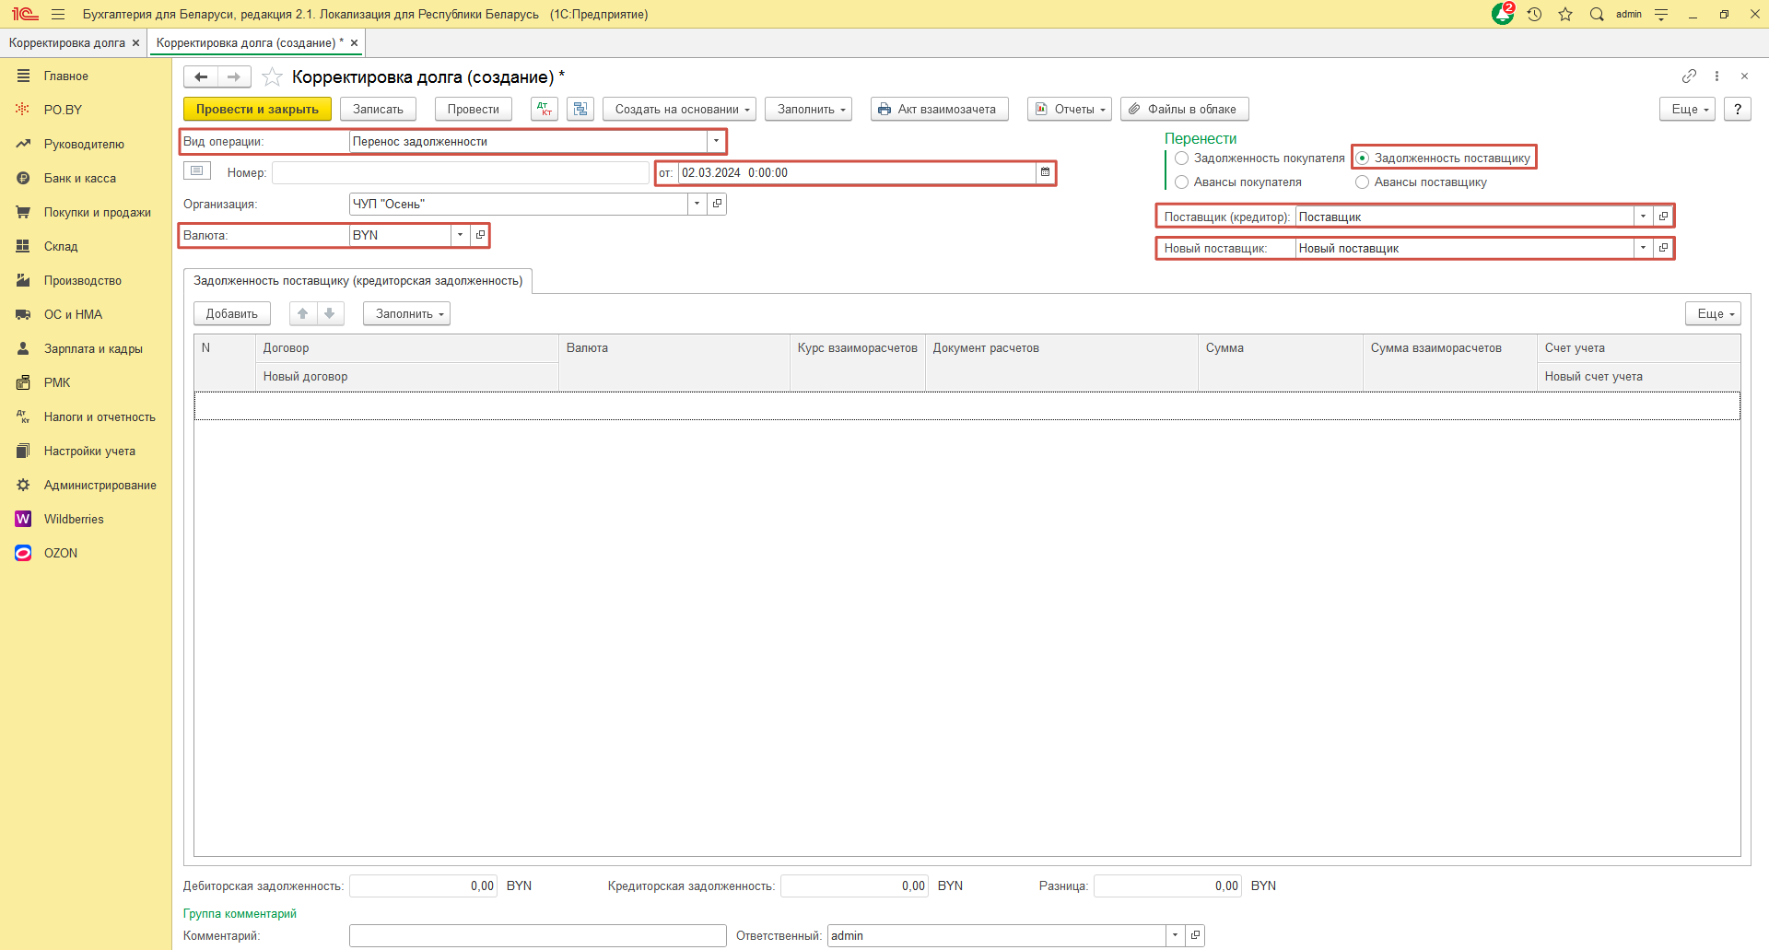Click Документ расчетов column header
This screenshot has width=1769, height=950.
pos(1061,361)
